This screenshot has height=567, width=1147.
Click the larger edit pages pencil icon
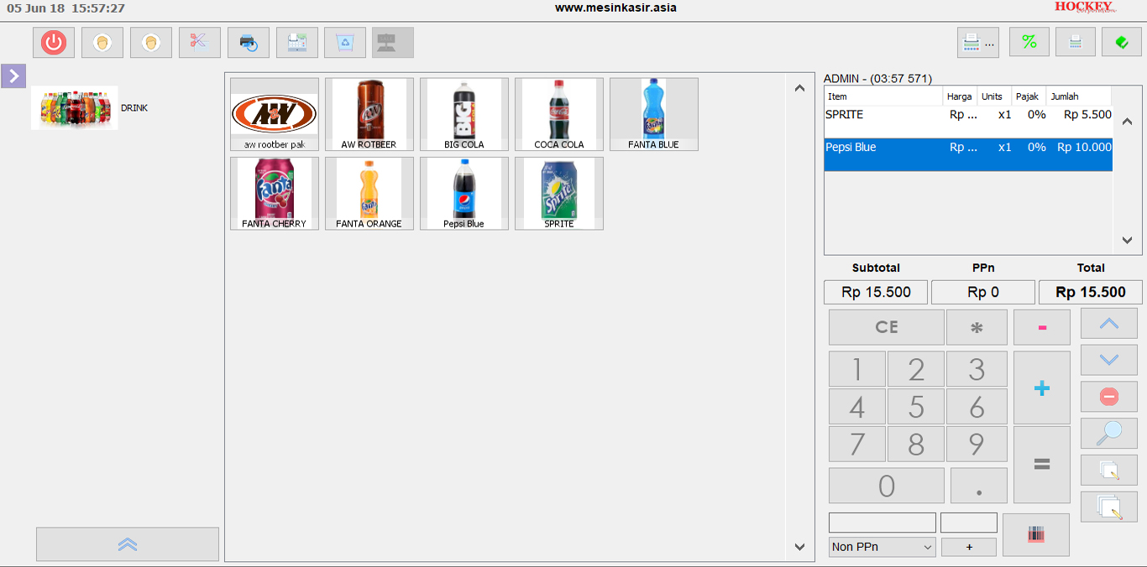1109,507
